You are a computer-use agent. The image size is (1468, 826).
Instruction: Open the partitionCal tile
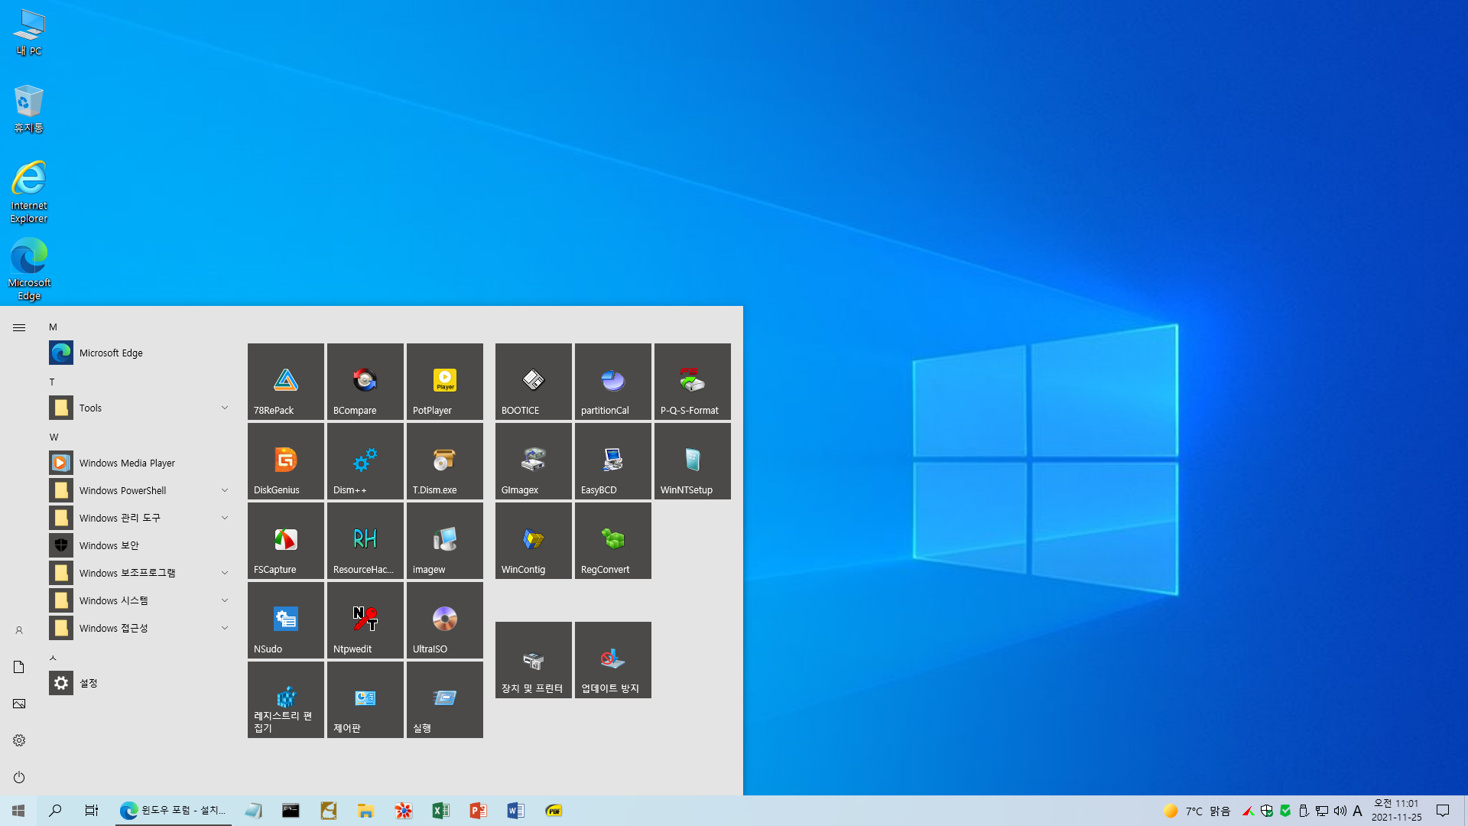coord(613,382)
